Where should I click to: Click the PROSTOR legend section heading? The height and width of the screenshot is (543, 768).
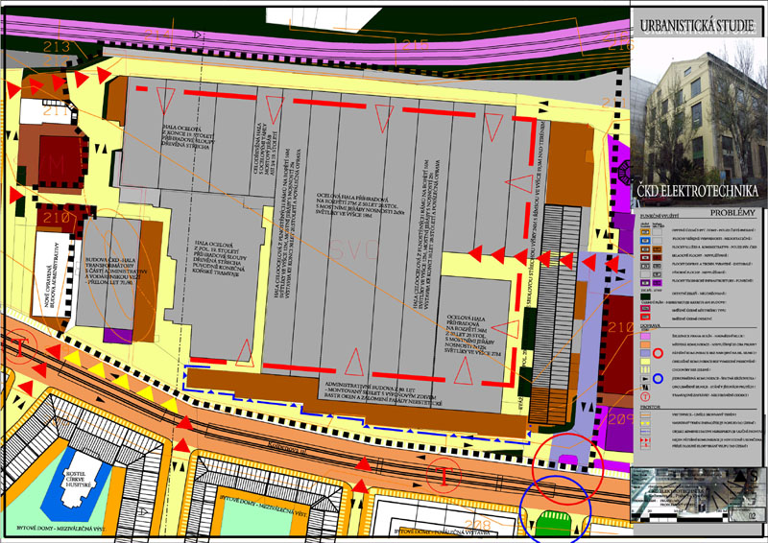651,407
